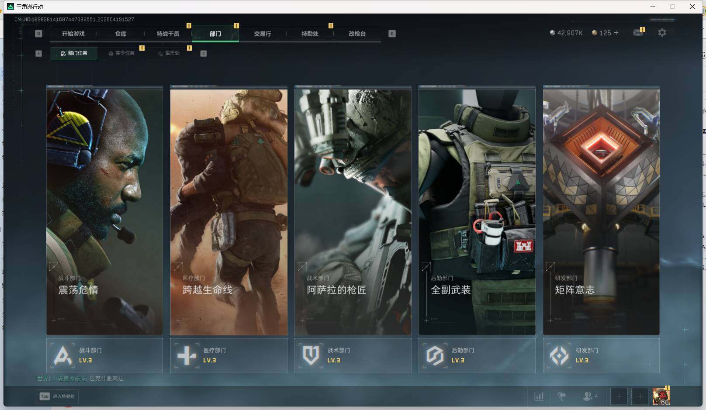
Task: Click the 三角洲行动 window title logo
Action: click(x=10, y=7)
